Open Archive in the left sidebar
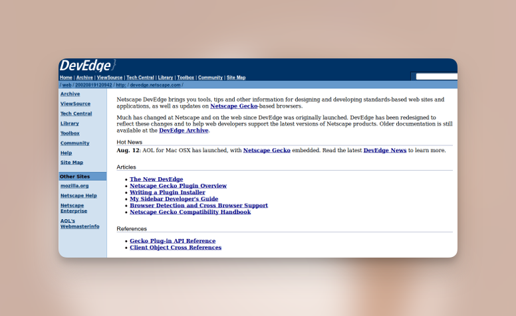Image resolution: width=516 pixels, height=316 pixels. (x=70, y=94)
